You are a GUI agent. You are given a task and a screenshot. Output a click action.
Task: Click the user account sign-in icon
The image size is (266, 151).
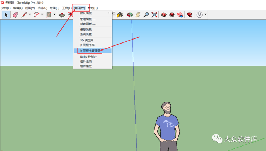199,15
